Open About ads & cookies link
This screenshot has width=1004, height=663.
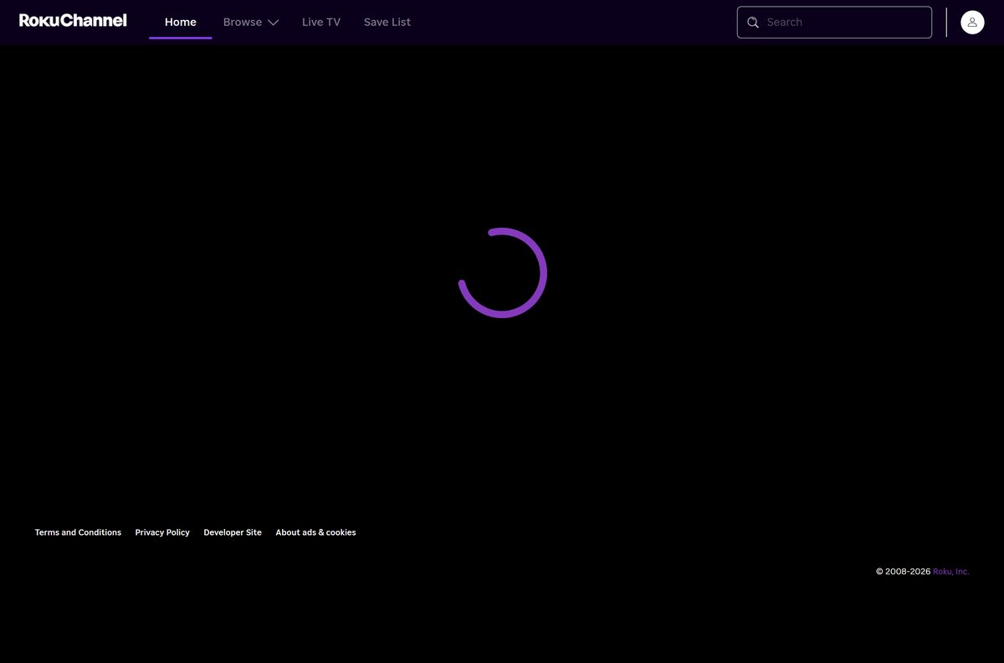(315, 532)
